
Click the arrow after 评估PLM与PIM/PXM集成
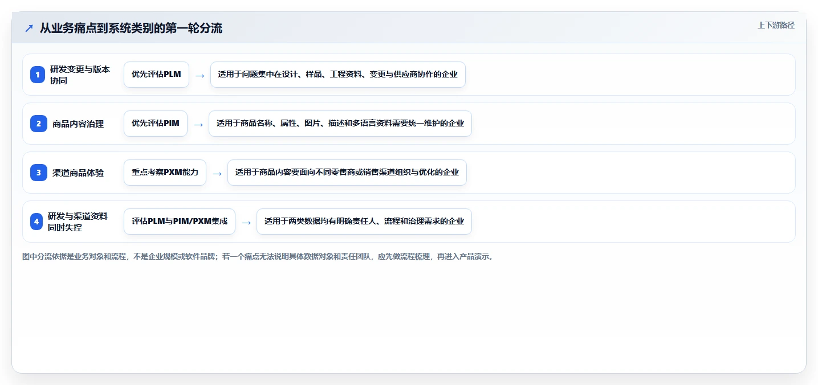pos(246,222)
